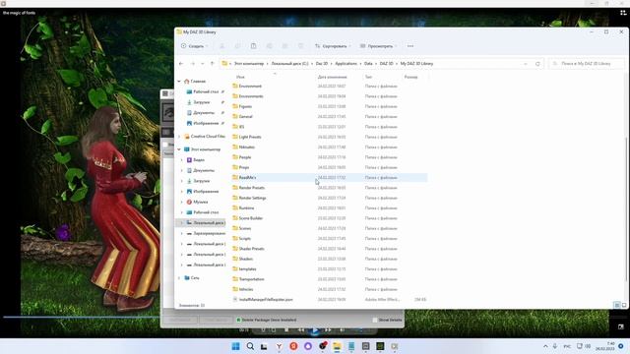This screenshot has width=630, height=354.
Task: Expand the Creative Cloud Files node
Action: [x=179, y=137]
